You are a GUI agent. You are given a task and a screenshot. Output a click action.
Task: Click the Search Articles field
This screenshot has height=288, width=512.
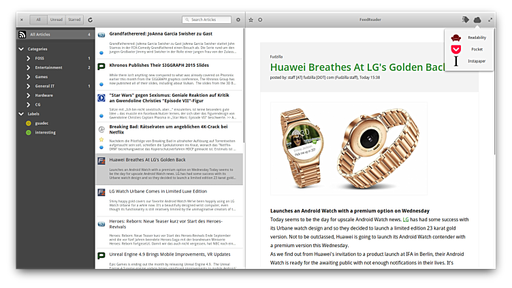tap(207, 20)
